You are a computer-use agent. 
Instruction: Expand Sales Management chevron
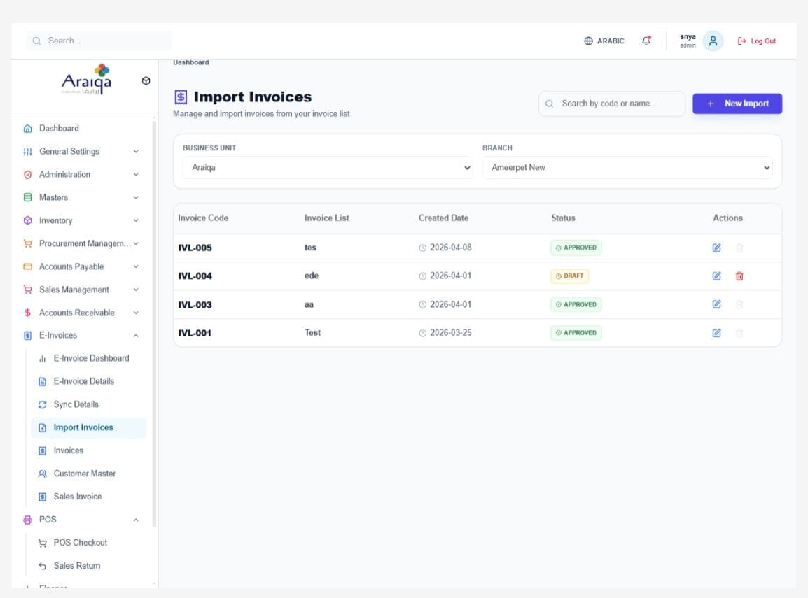point(136,290)
